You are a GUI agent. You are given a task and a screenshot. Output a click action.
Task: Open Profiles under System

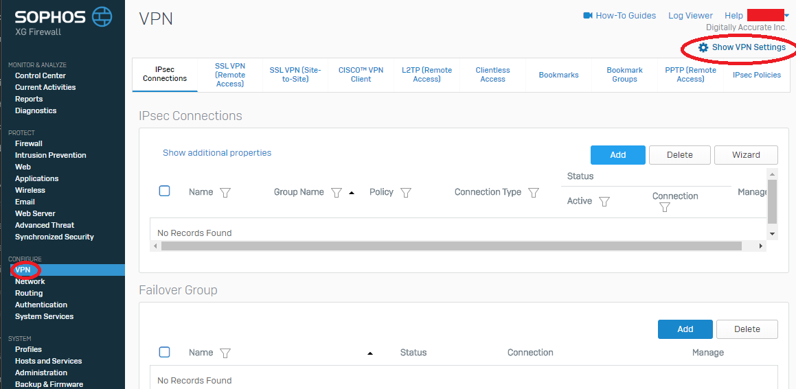tap(28, 349)
